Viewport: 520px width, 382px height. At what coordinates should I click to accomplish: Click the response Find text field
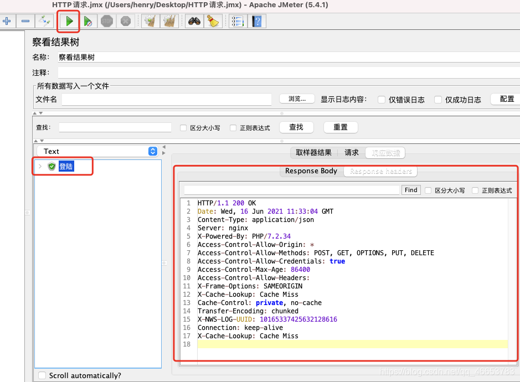click(x=292, y=190)
